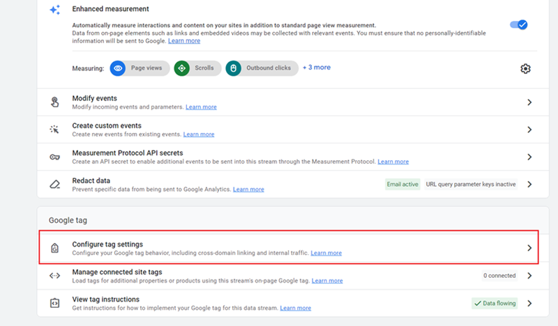Open the Redact data row
Screen dimensions: 558x326
click(293, 184)
